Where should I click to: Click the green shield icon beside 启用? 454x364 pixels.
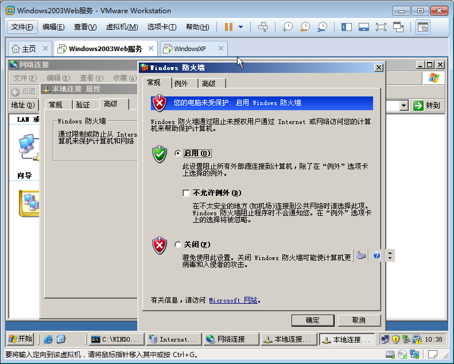pos(160,154)
